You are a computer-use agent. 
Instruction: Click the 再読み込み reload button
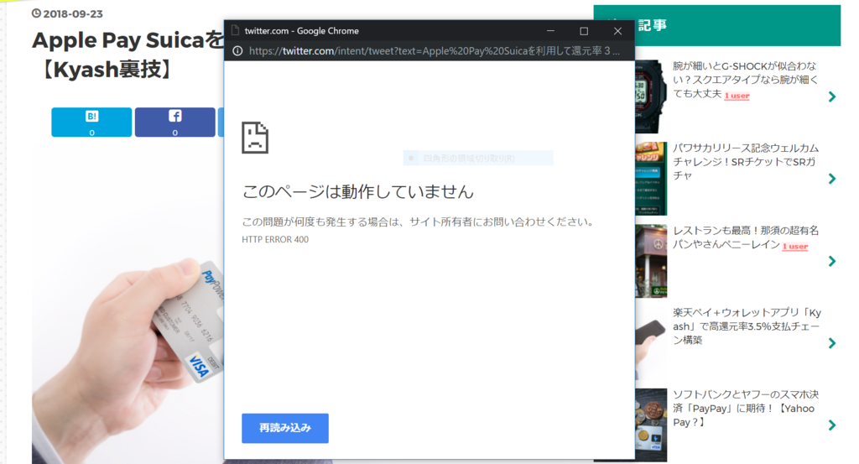point(285,428)
